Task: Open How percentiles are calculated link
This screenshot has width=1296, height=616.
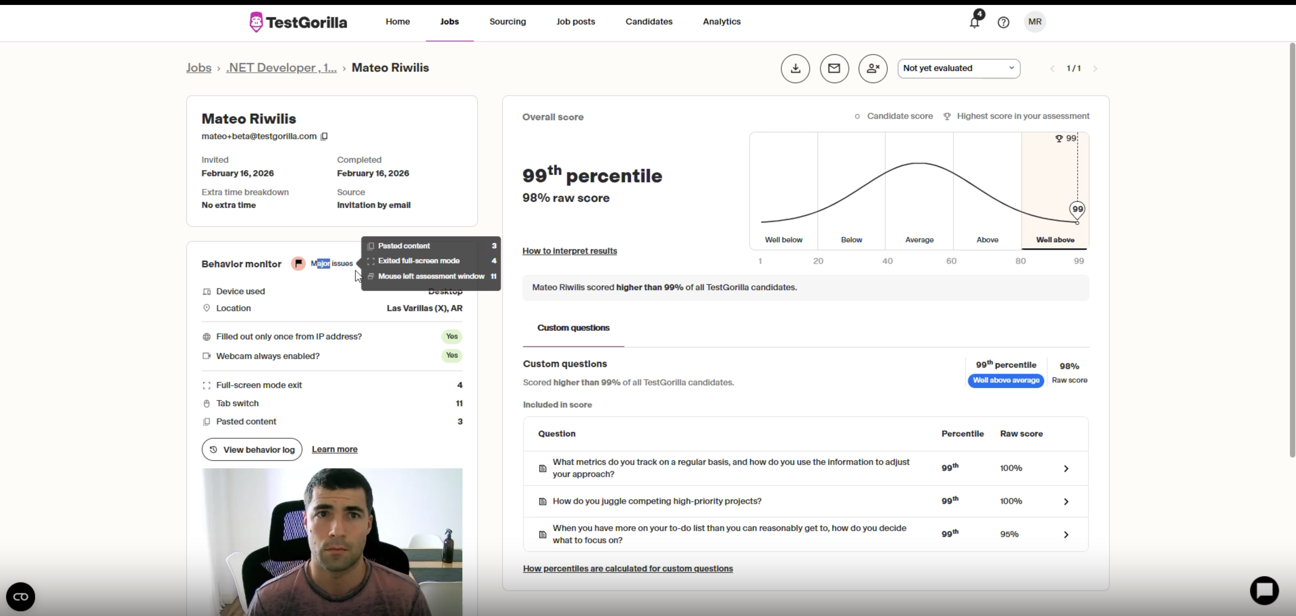Action: (627, 569)
